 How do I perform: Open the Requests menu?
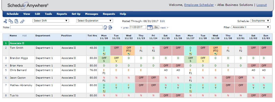(x=109, y=14)
